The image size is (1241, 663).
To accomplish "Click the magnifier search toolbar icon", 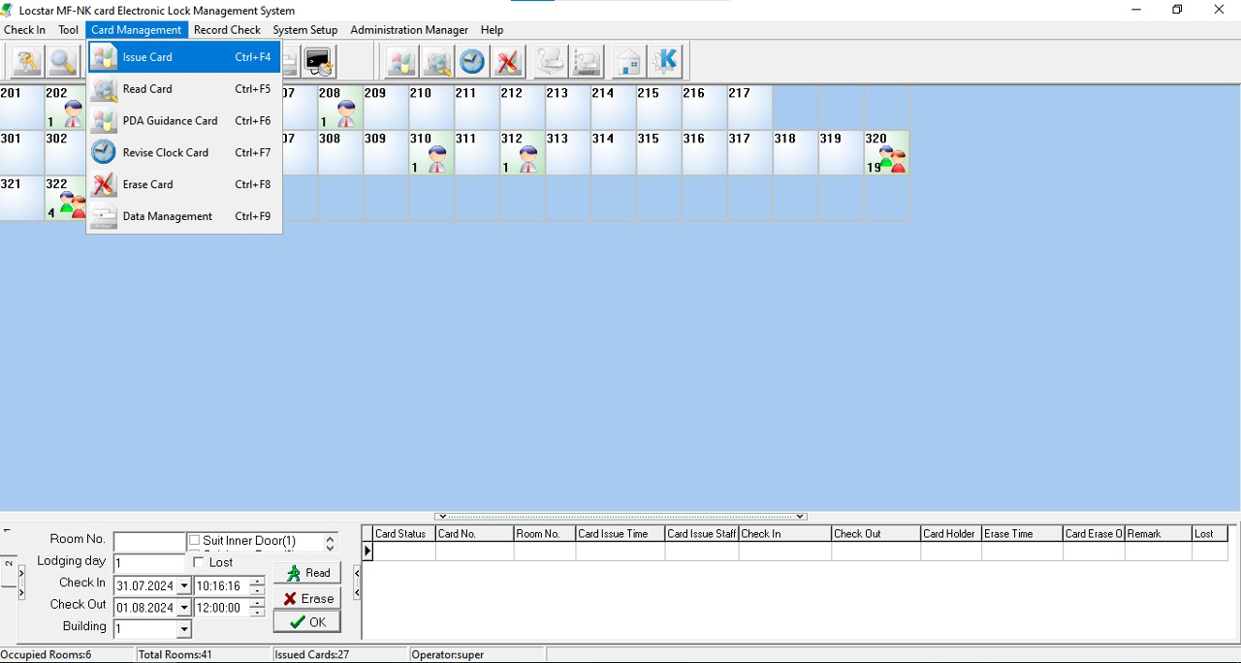I will coord(62,62).
